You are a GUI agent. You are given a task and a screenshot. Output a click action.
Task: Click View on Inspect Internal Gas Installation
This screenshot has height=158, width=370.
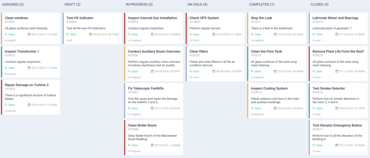tap(133, 34)
